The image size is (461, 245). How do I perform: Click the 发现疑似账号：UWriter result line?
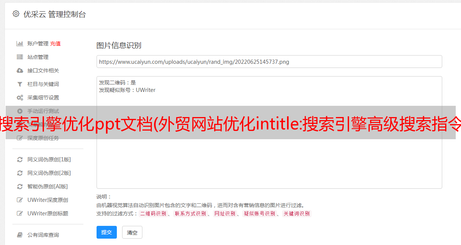127,90
